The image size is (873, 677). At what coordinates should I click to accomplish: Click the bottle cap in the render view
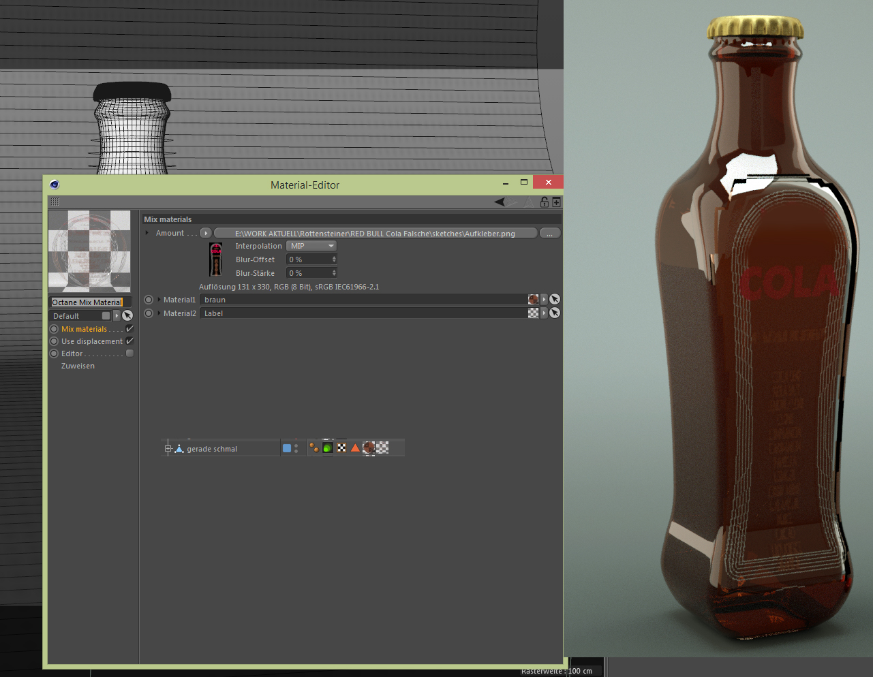click(x=755, y=27)
